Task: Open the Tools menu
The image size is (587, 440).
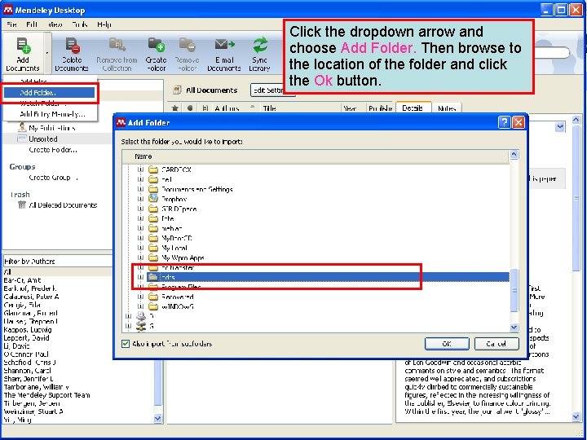Action: [79, 24]
